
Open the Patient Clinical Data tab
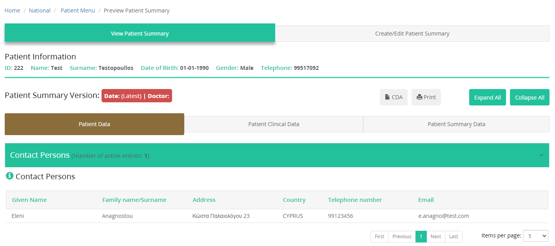(274, 124)
